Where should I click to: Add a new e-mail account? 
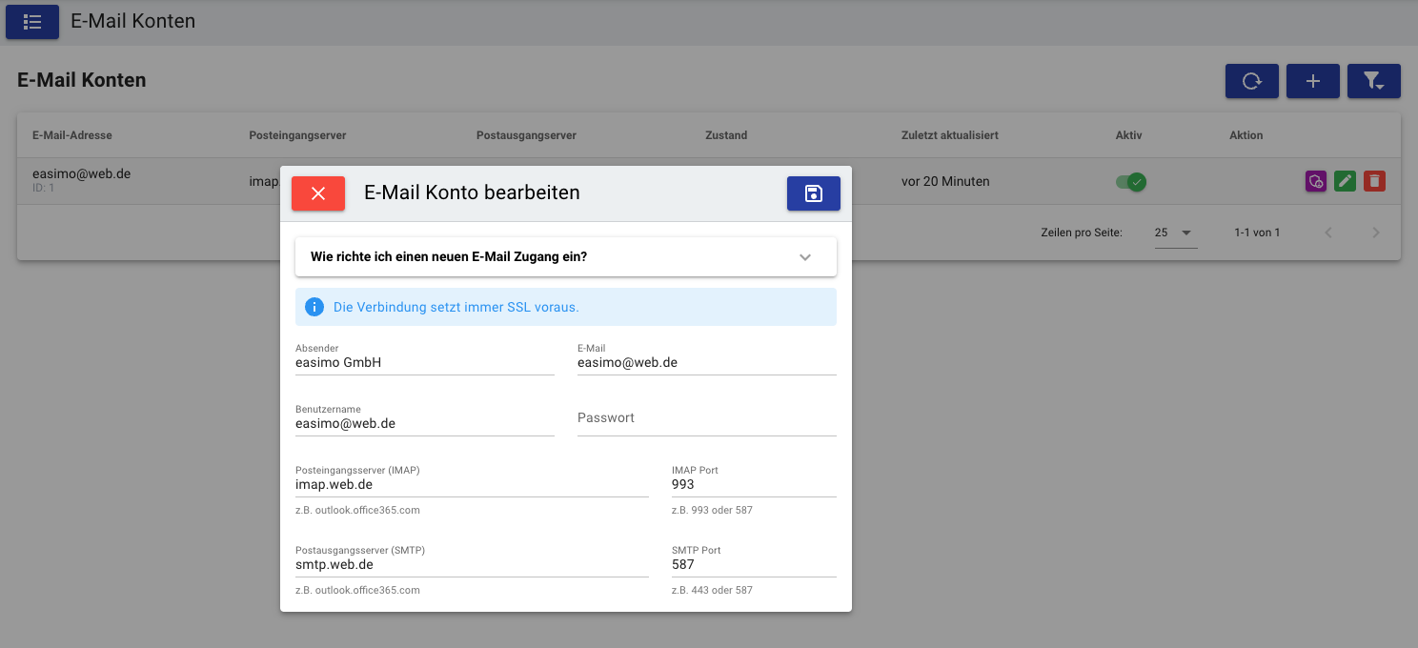(x=1312, y=81)
